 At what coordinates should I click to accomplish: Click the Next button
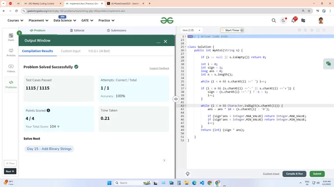pyautogui.click(x=10, y=171)
